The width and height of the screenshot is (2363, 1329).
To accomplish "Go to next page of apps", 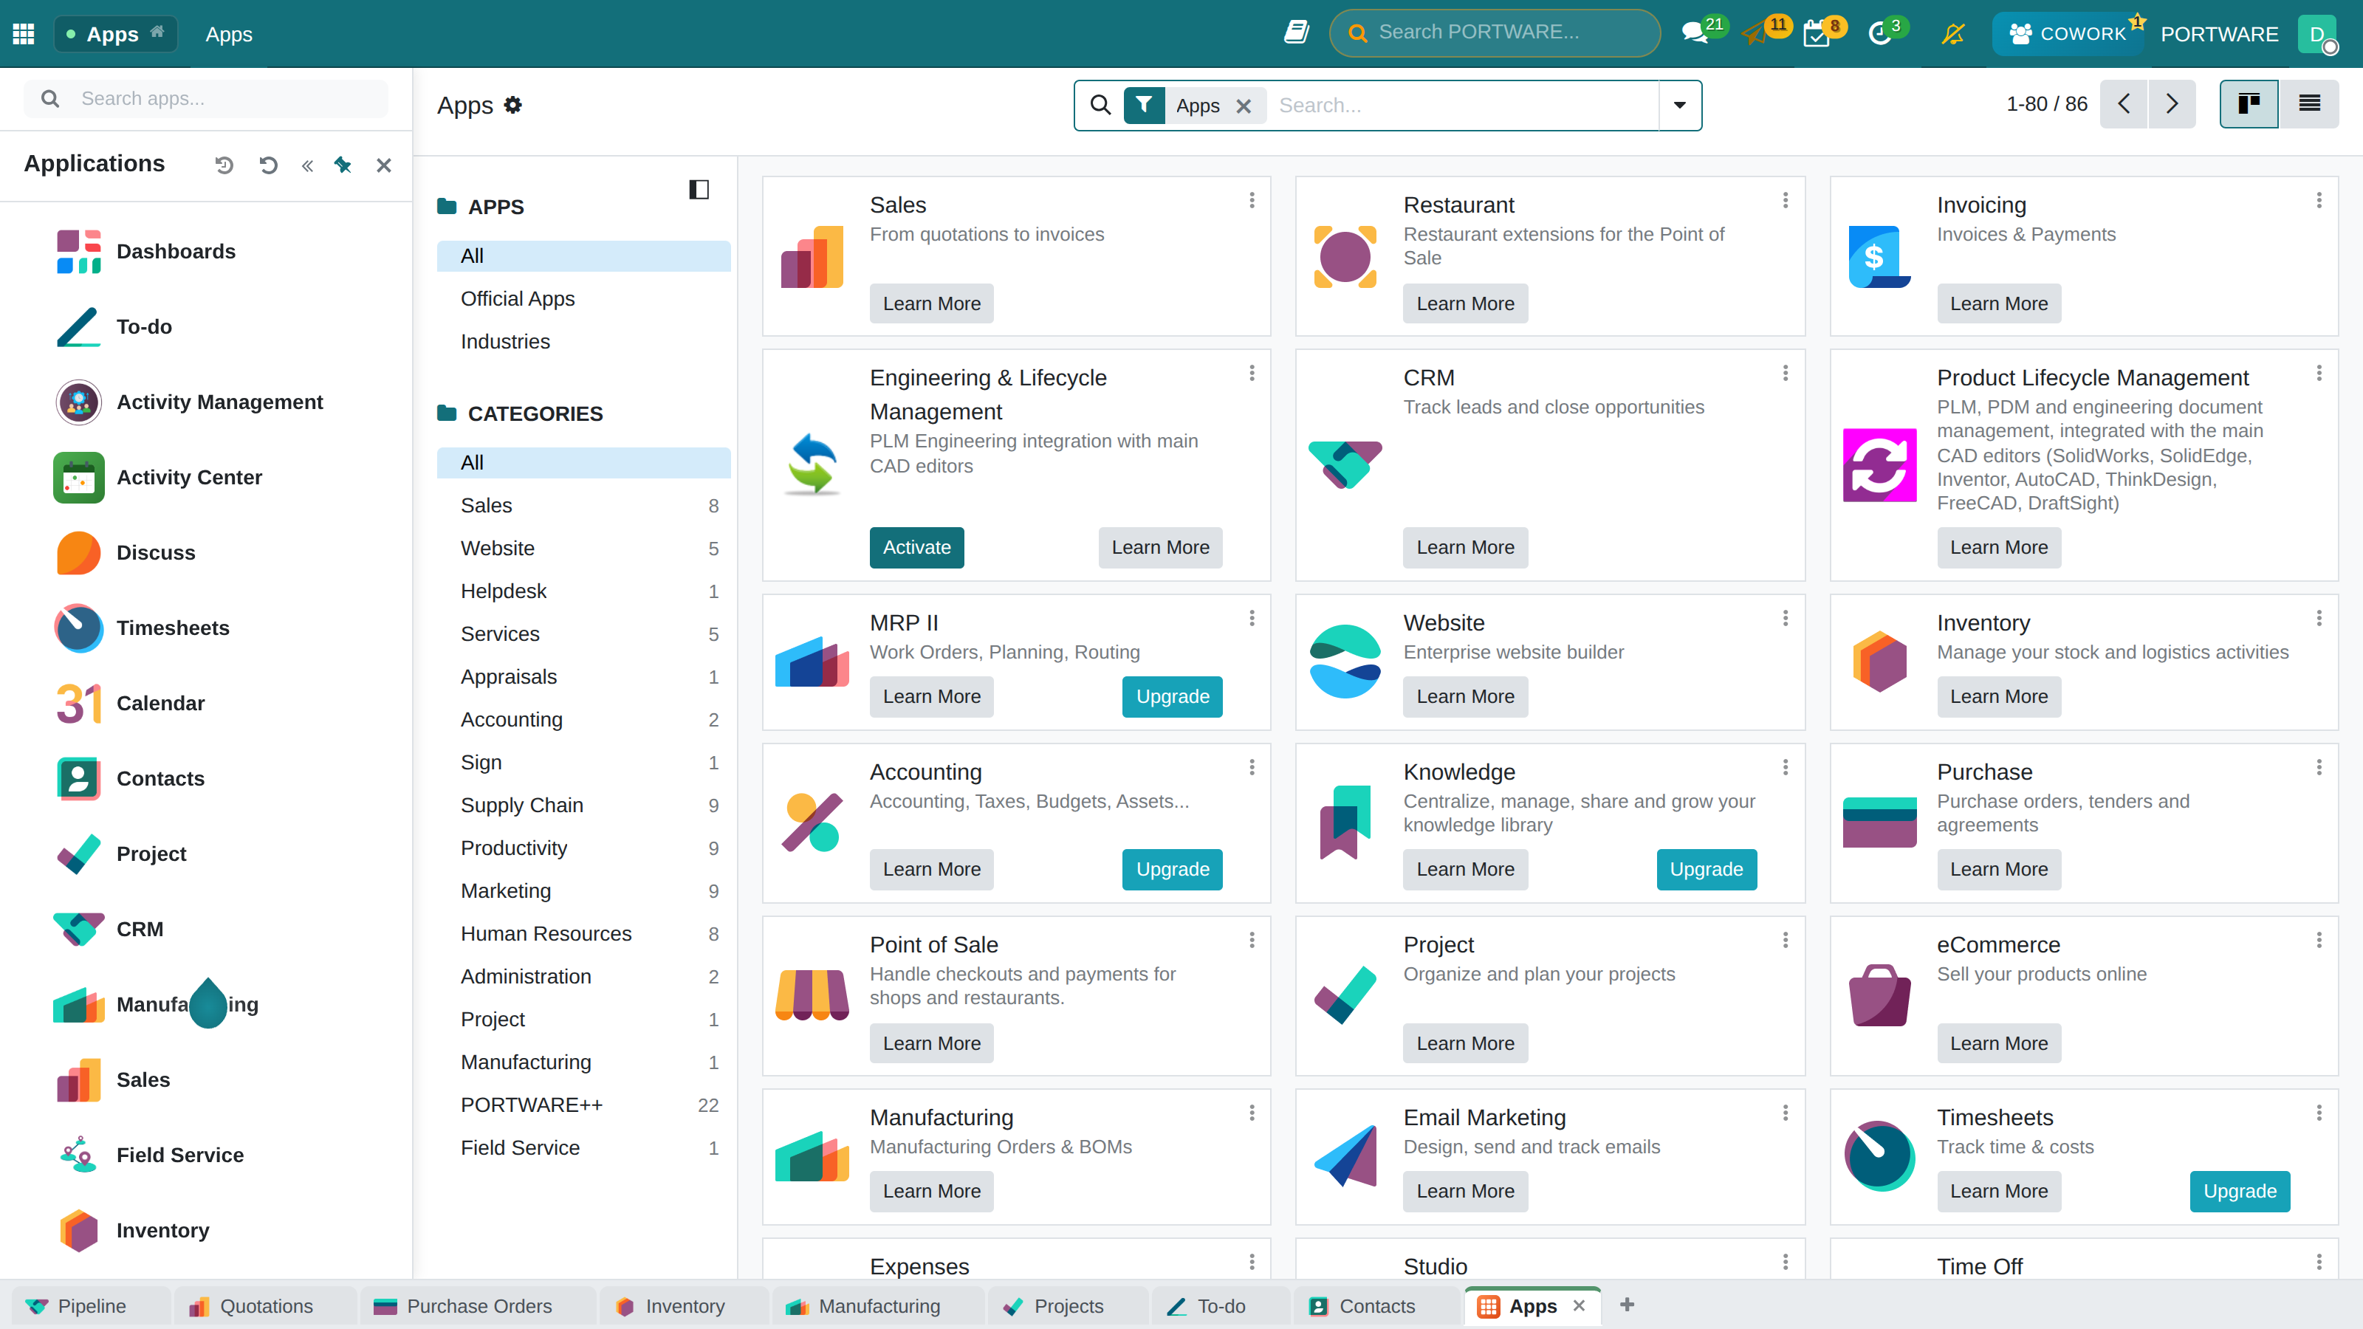I will pyautogui.click(x=2172, y=105).
